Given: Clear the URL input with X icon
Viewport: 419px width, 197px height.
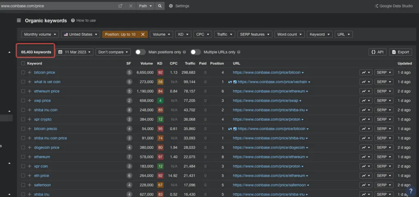Looking at the screenshot, I should (x=131, y=6).
